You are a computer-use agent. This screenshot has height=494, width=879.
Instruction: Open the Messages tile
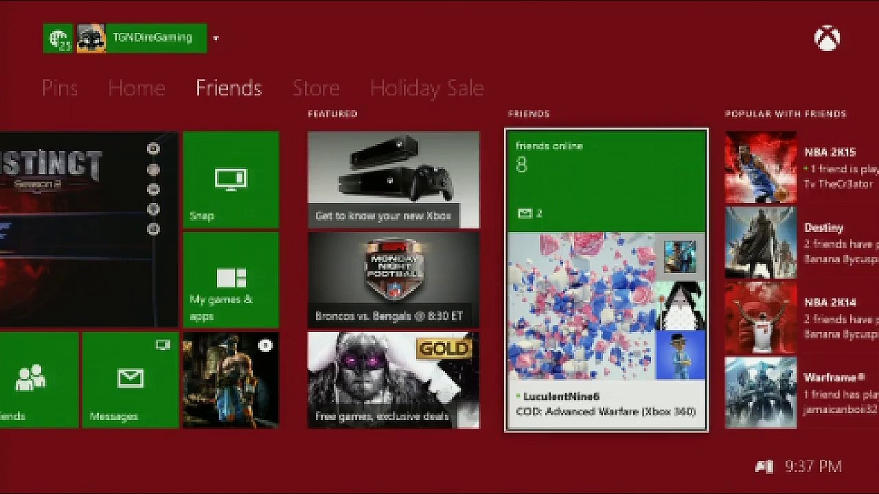click(130, 380)
